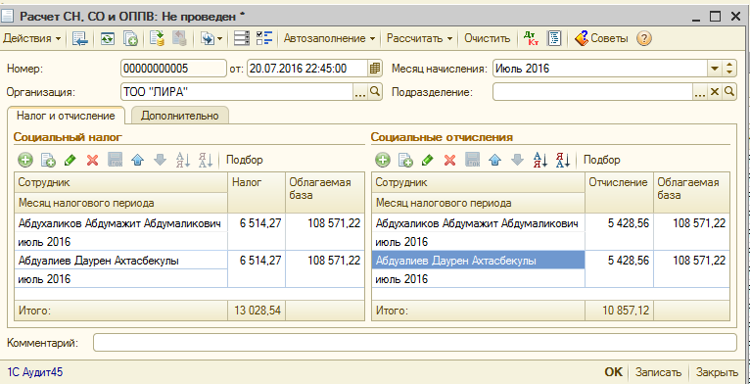Delete the row in Социальные отчисления table
The height and width of the screenshot is (384, 750).
pyautogui.click(x=449, y=160)
